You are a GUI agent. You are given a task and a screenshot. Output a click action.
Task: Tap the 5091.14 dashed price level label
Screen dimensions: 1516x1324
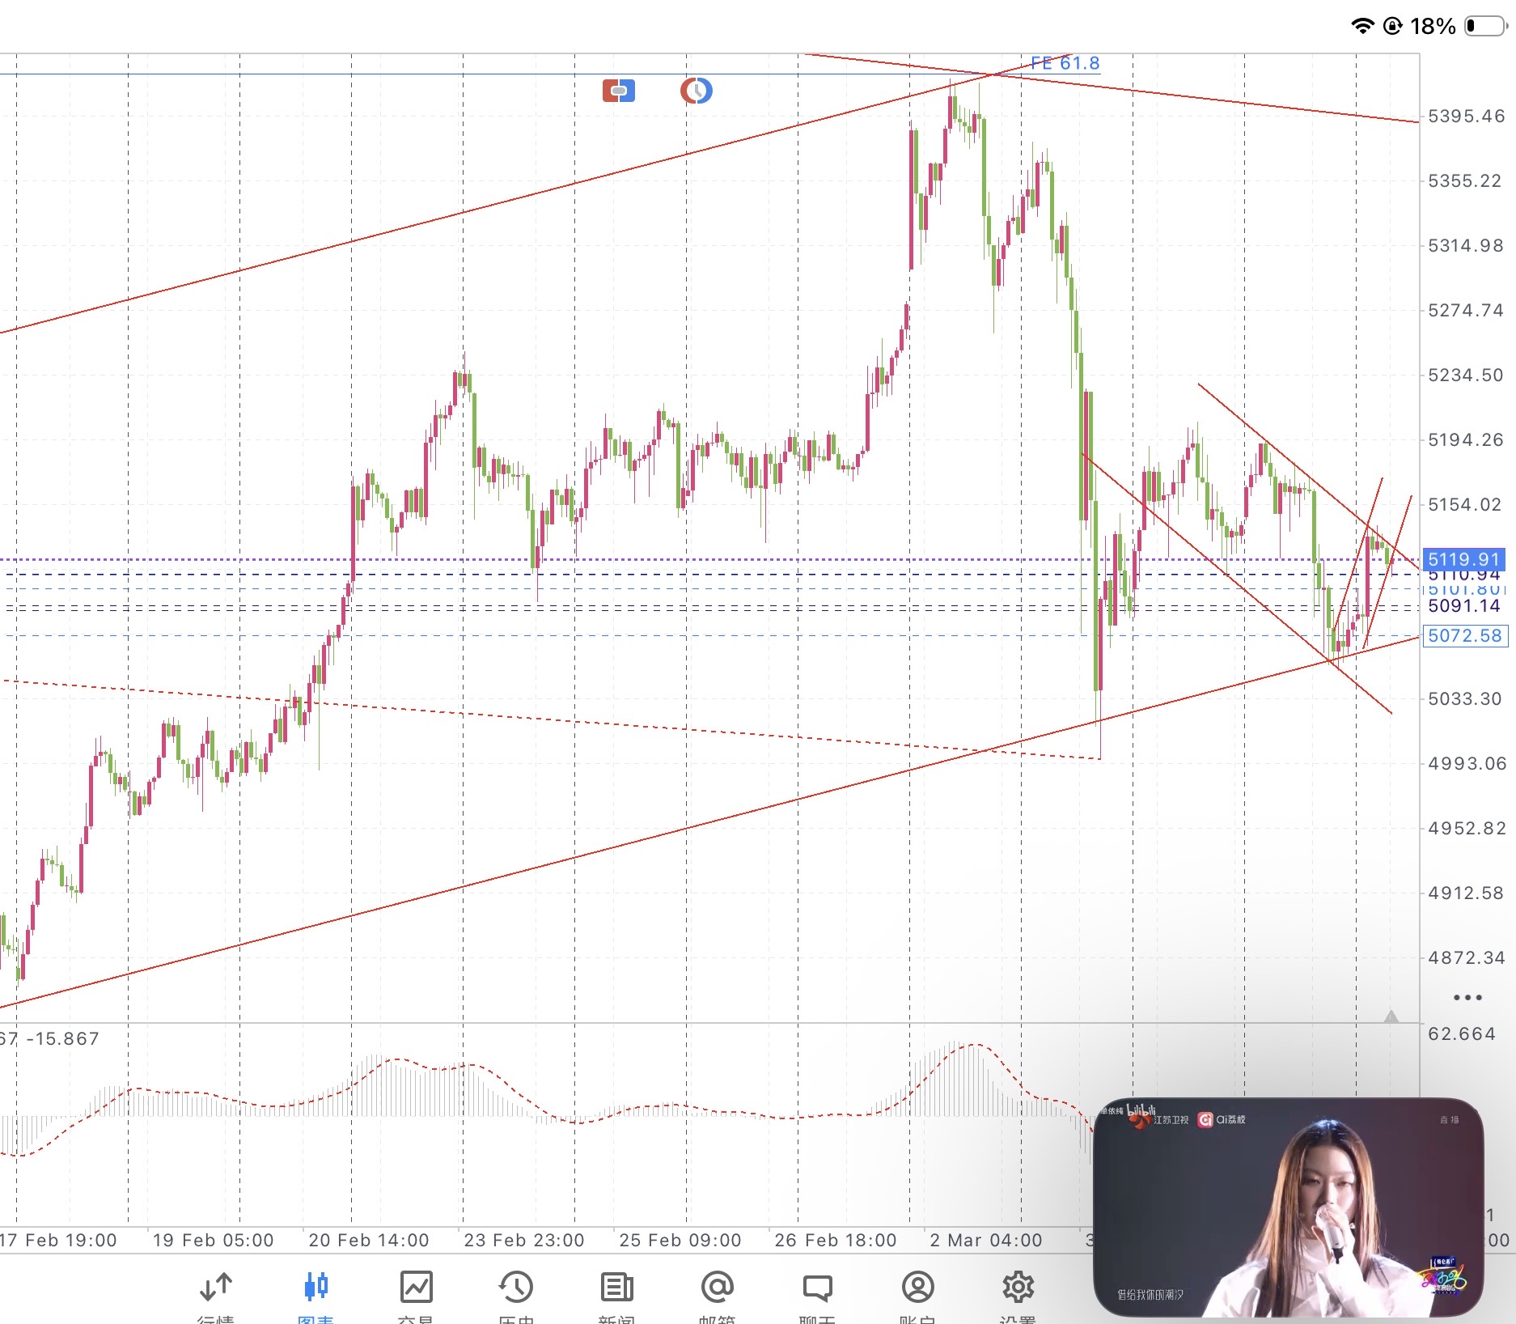coord(1463,606)
